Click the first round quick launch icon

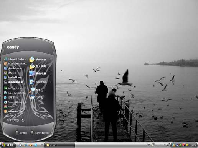20,145
